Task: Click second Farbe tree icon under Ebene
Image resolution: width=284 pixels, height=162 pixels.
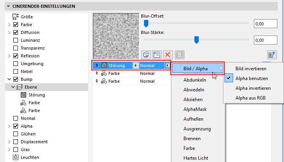Action: click(x=23, y=110)
